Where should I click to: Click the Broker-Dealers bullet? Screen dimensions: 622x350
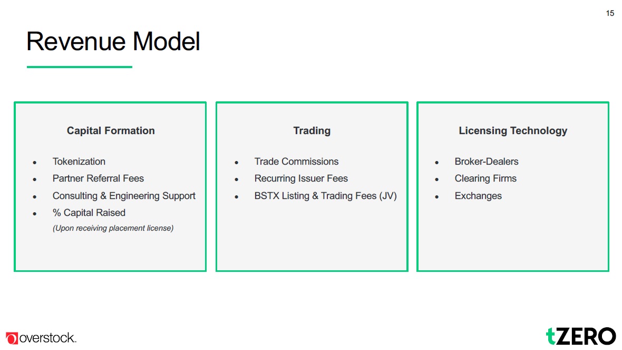(x=487, y=162)
